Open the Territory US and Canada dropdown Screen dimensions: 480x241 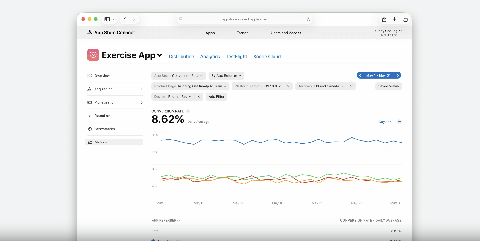coord(321,86)
